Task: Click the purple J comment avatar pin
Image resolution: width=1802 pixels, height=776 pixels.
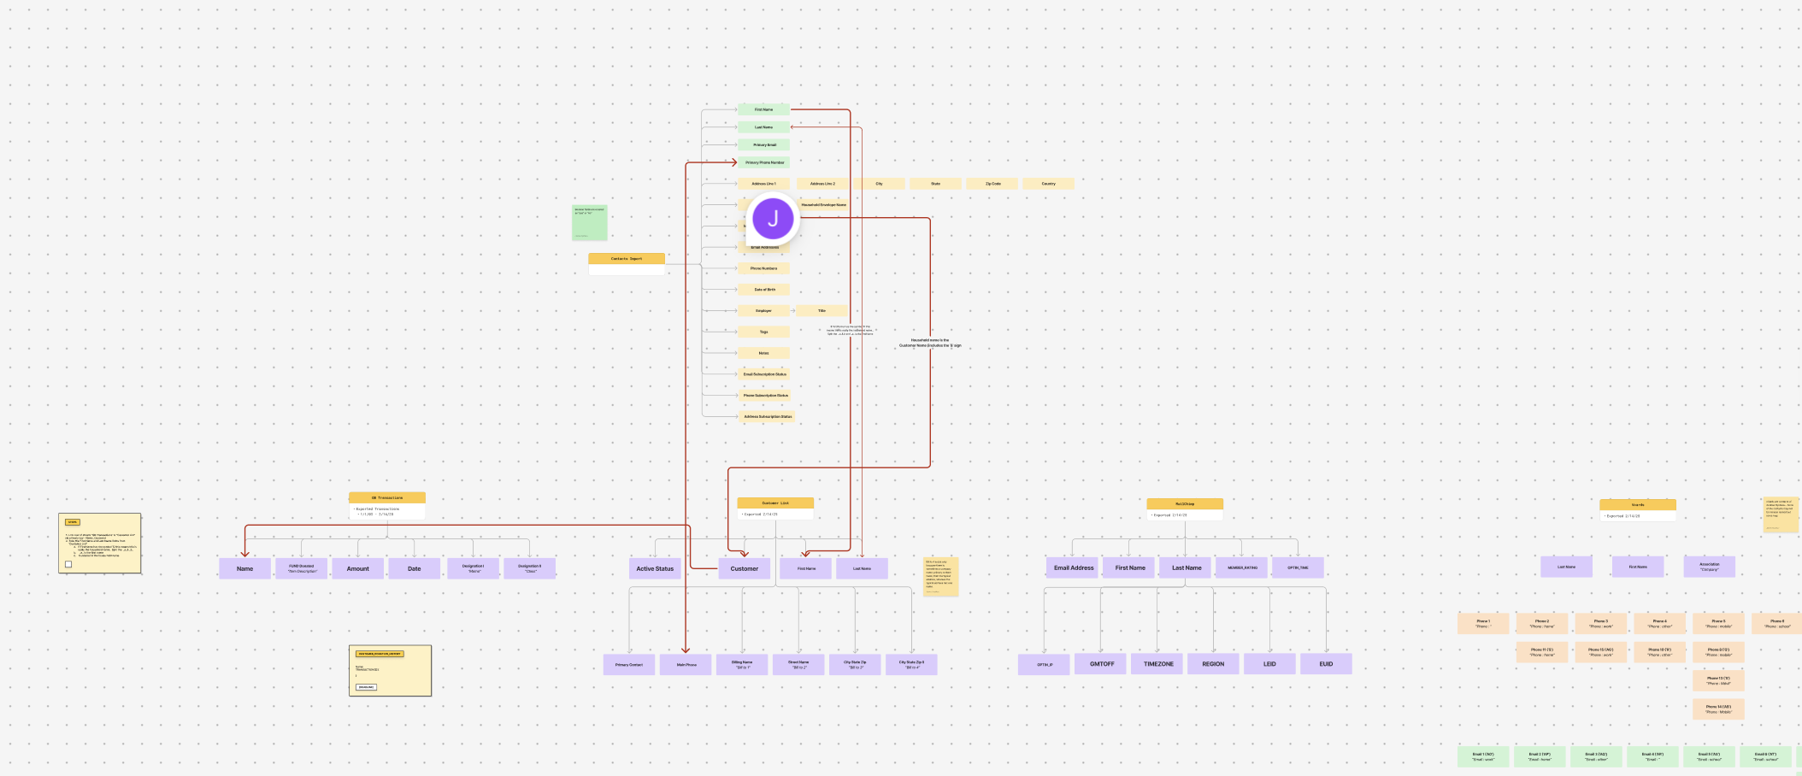Action: 773,218
